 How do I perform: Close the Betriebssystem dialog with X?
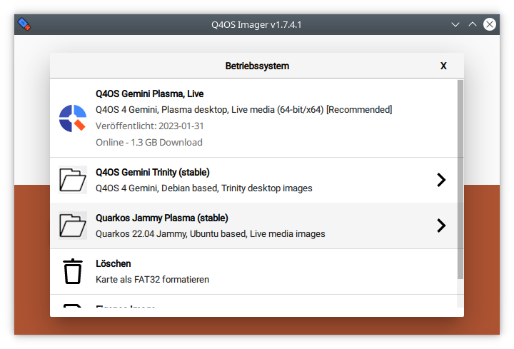pyautogui.click(x=443, y=66)
